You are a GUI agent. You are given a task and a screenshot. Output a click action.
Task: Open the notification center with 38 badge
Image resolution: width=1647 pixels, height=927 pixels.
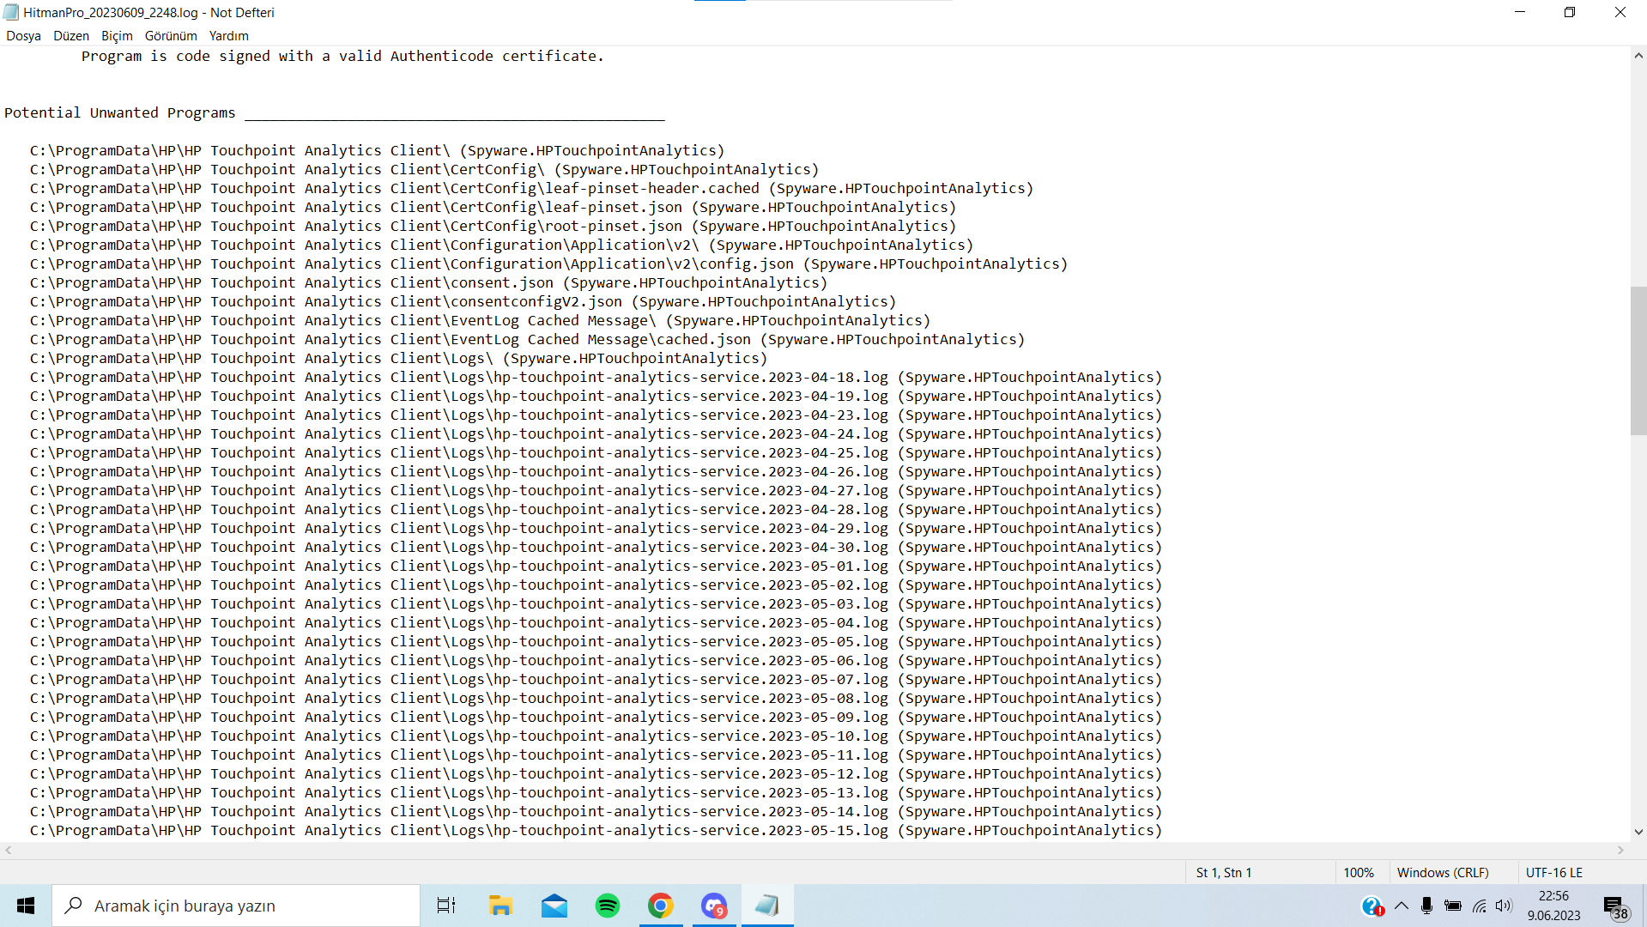click(1615, 906)
